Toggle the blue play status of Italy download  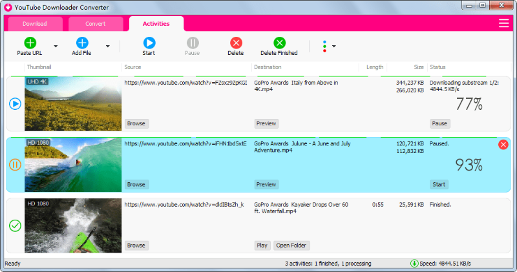click(15, 104)
